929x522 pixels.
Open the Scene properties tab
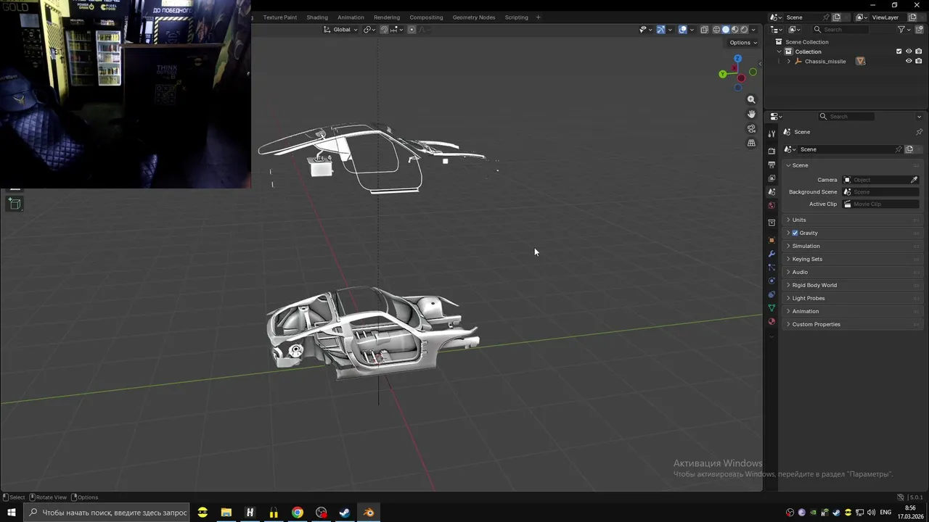[772, 191]
